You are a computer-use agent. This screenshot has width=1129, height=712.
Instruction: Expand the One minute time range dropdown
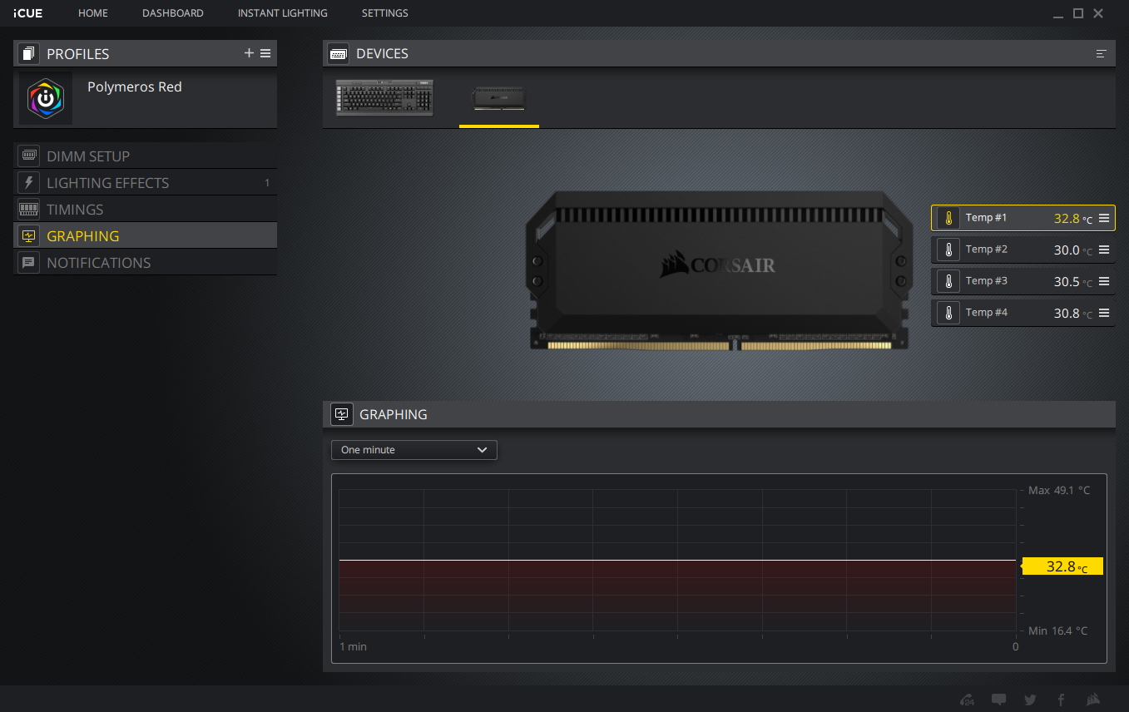point(414,450)
